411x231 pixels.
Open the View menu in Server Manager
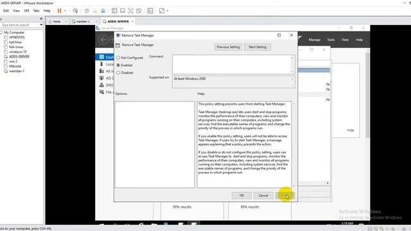coord(345,40)
